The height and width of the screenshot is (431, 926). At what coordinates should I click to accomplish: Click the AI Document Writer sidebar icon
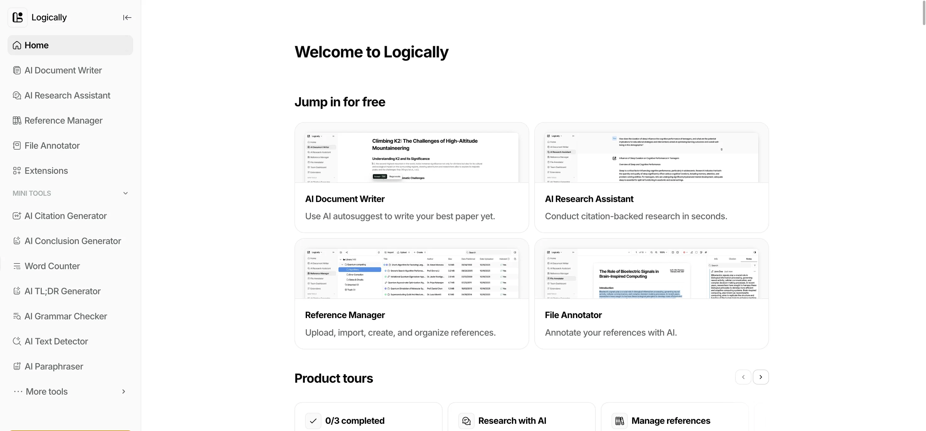pos(17,70)
